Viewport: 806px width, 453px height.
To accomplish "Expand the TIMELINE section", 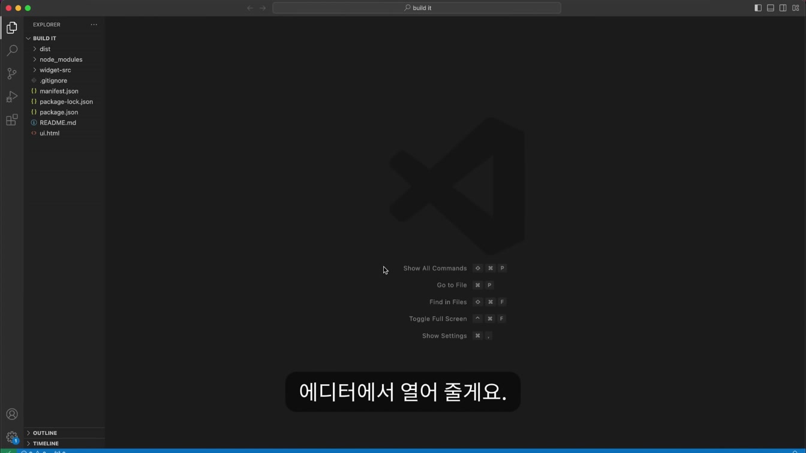I will coord(65,443).
